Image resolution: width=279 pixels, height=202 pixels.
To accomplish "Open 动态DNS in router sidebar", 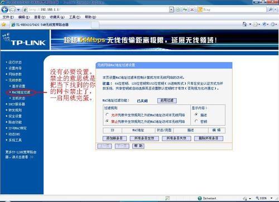I will tap(14, 134).
